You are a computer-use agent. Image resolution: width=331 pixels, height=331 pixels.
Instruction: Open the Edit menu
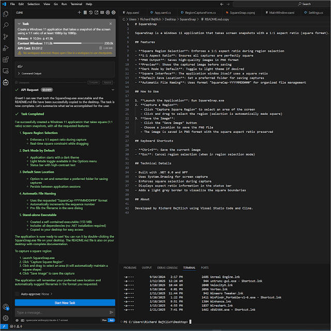(x=21, y=4)
